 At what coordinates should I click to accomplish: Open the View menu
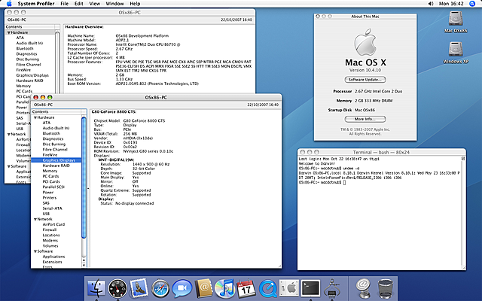[x=94, y=4]
